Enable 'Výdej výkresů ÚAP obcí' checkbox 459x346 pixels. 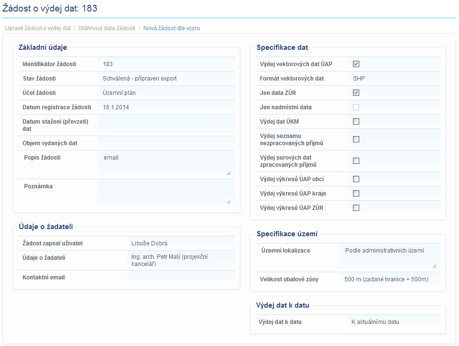pyautogui.click(x=356, y=179)
